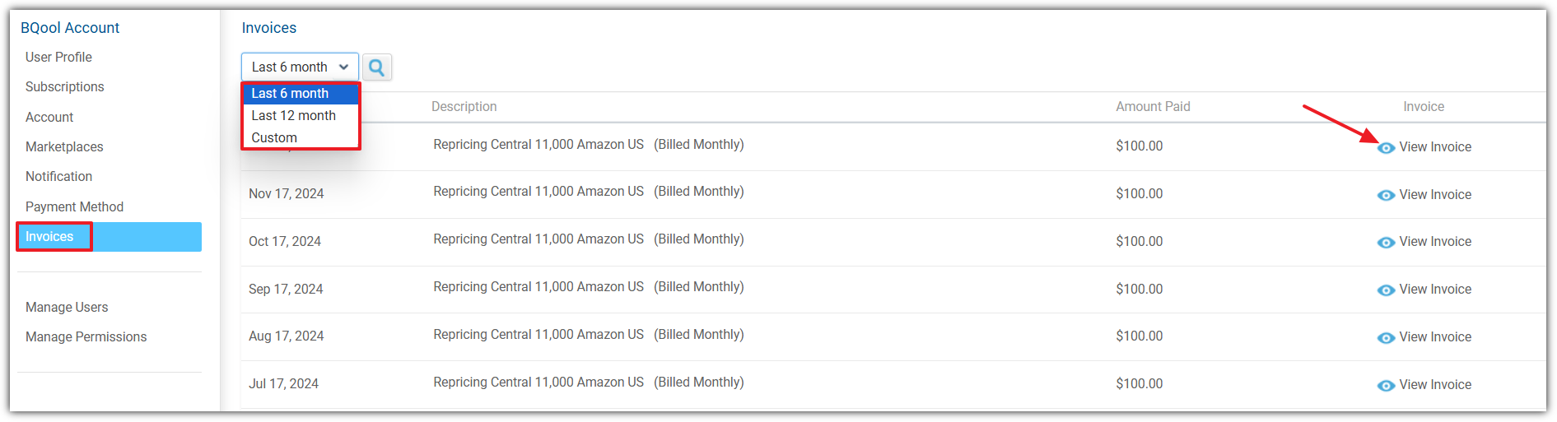
Task: Click eye icon for Aug 17, 2024 invoice
Action: [x=1386, y=338]
